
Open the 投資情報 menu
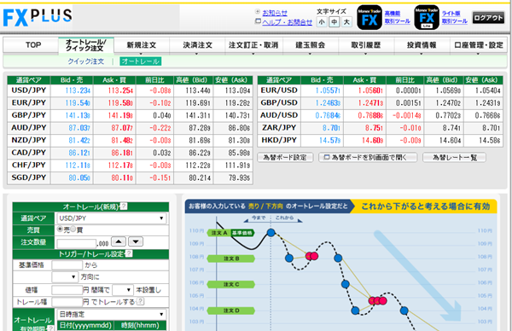[x=422, y=45]
